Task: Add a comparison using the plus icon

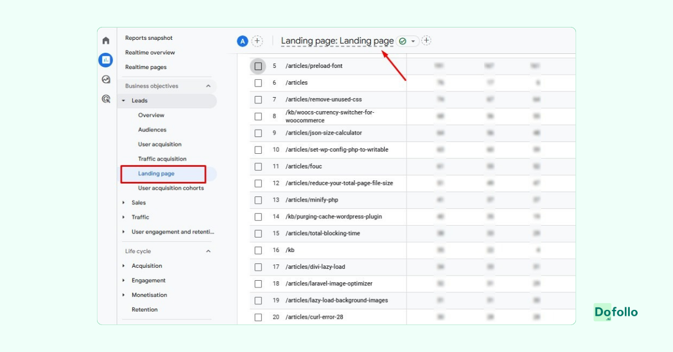Action: coord(257,40)
